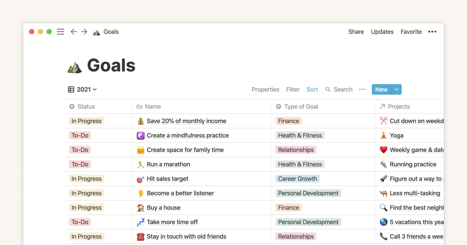Screen dimensions: 467x245
Task: Open the sidebar with the hamburger icon
Action: [x=60, y=31]
